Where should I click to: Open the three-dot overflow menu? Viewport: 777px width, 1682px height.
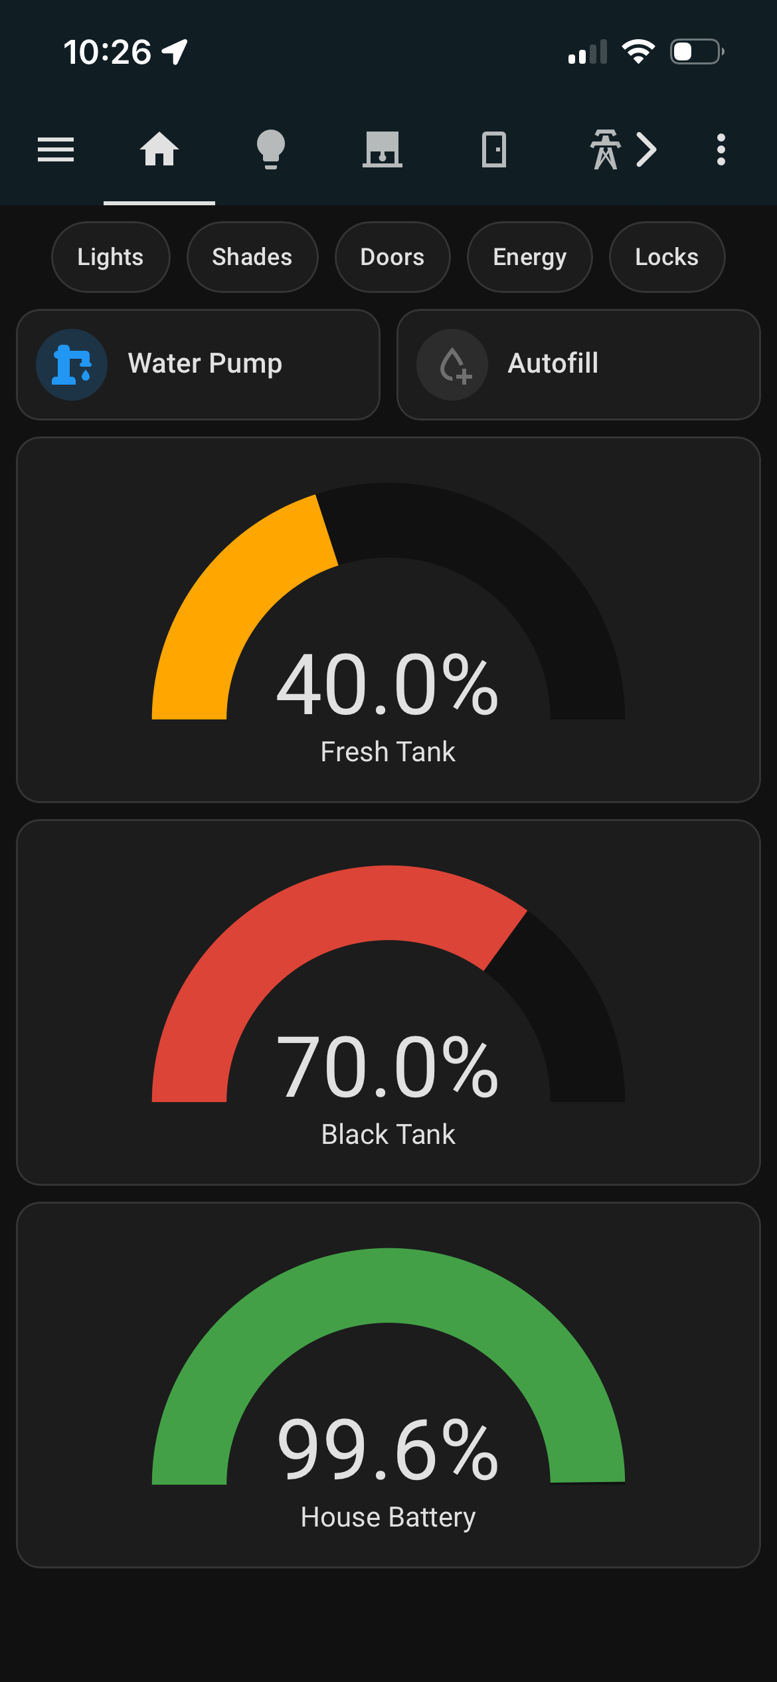(x=721, y=149)
